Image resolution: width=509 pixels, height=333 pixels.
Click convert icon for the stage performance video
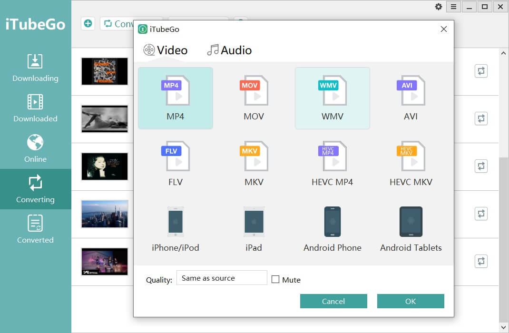481,261
